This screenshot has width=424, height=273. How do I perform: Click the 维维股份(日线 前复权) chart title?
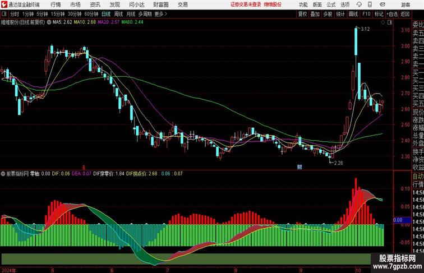pyautogui.click(x=22, y=22)
